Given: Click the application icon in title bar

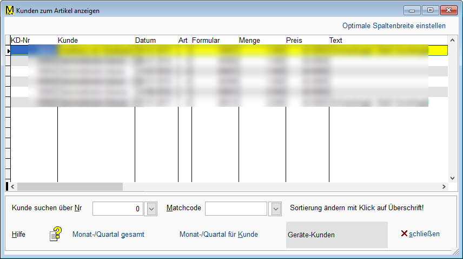Looking at the screenshot, I should pyautogui.click(x=9, y=10).
